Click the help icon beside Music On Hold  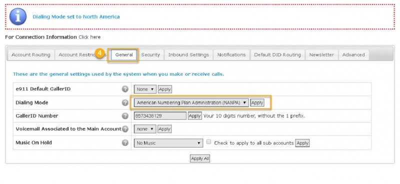(x=125, y=143)
